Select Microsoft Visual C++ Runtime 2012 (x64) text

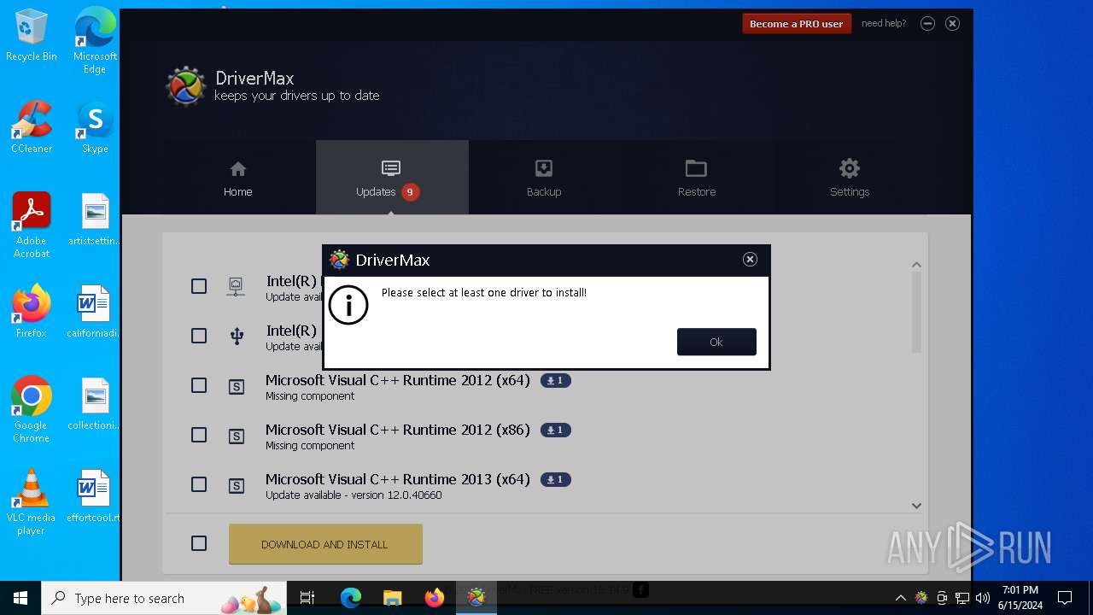coord(398,380)
